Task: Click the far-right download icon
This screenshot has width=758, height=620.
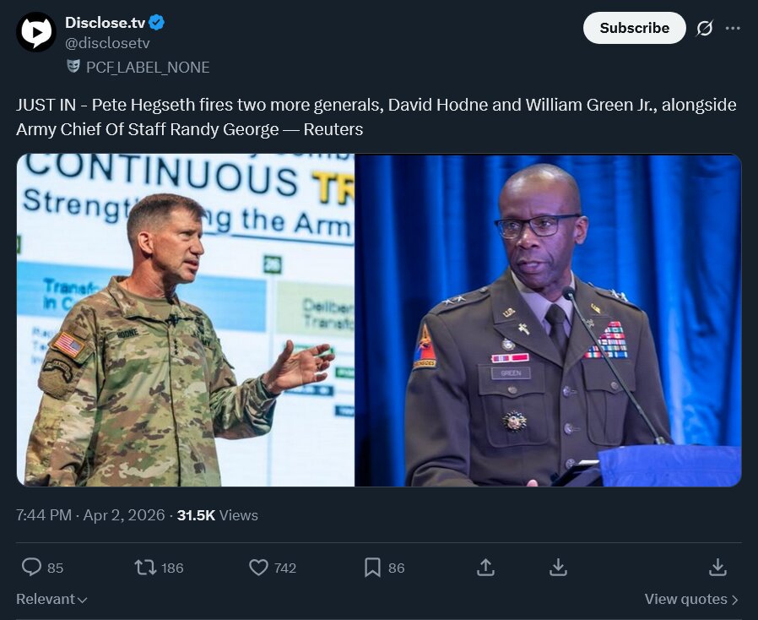Action: tap(717, 568)
